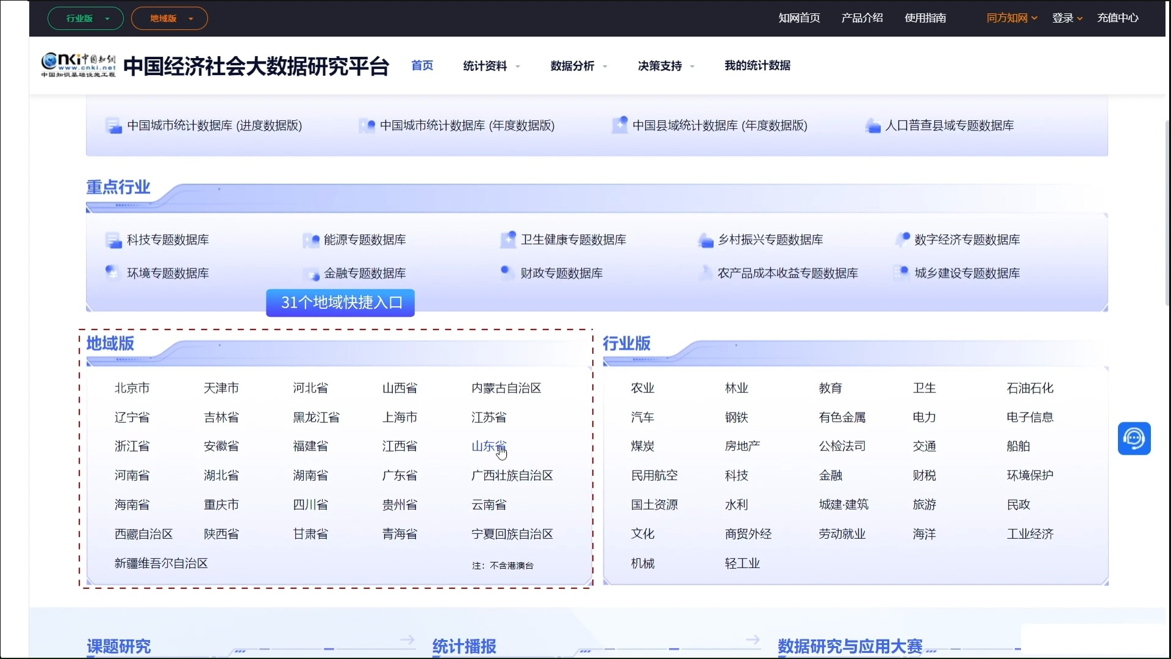Click icon beside 中国城市统计数据库 (年度数据版)

tap(367, 126)
